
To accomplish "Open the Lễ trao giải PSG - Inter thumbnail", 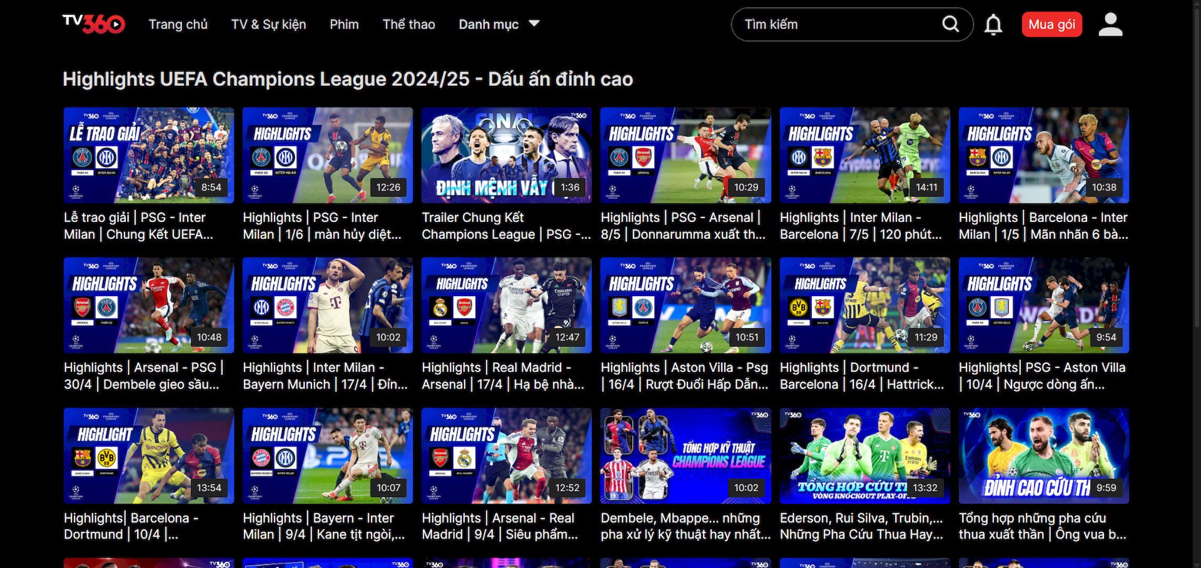I will click(x=148, y=155).
